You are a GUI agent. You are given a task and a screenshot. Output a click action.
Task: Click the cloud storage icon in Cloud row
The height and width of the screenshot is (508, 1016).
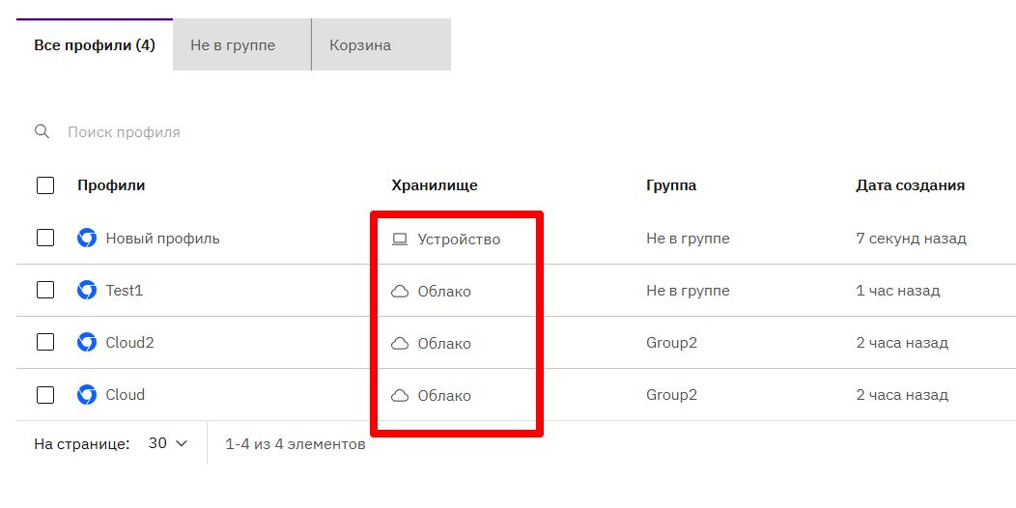(x=400, y=395)
